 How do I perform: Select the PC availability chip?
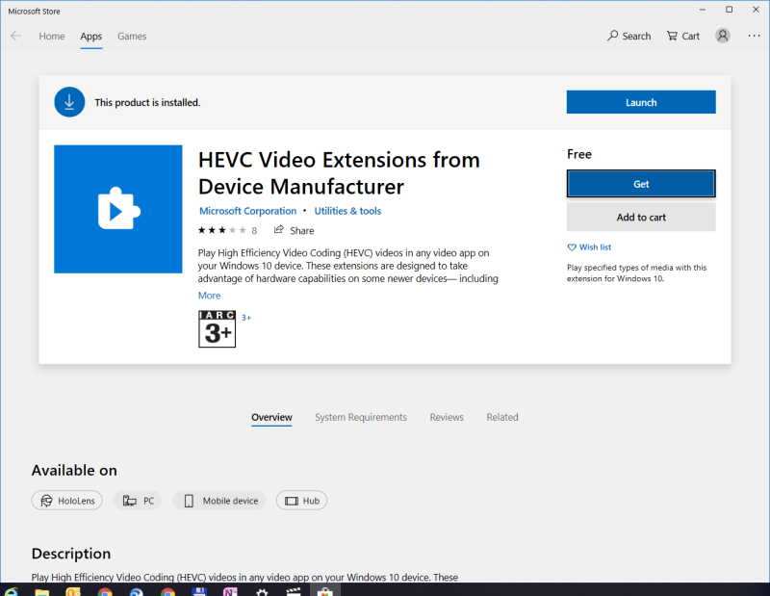[138, 500]
